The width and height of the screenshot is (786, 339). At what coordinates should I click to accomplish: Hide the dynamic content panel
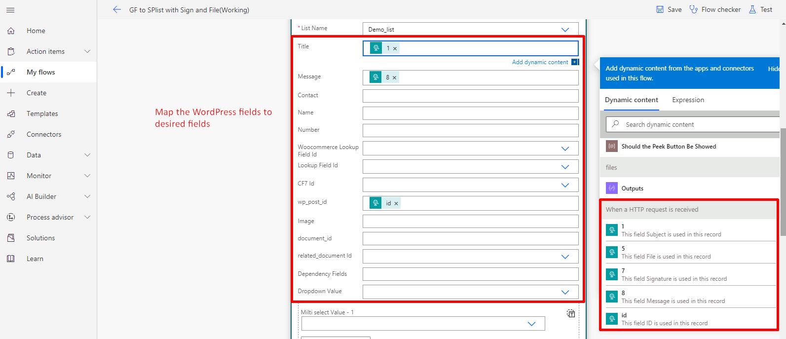[x=774, y=69]
